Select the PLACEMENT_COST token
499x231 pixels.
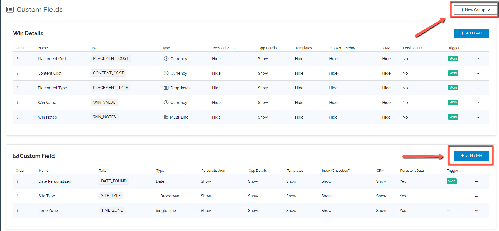pyautogui.click(x=111, y=58)
